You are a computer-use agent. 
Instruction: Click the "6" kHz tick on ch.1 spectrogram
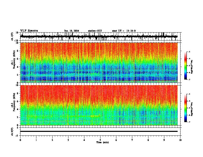click(x=18, y=59)
